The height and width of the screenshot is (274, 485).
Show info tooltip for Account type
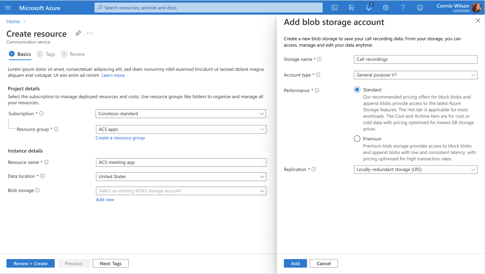[318, 75]
